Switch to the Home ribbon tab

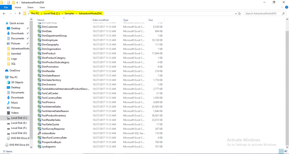click(x=18, y=7)
